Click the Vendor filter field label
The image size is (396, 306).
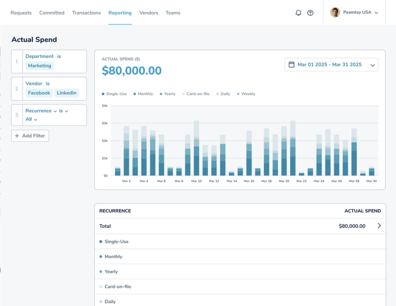34,83
